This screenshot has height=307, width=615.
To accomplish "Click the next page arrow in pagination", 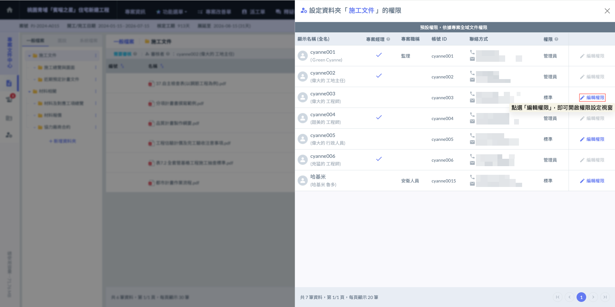I will coord(593,297).
